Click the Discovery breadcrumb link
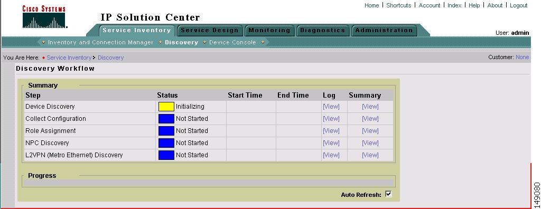 (x=111, y=58)
